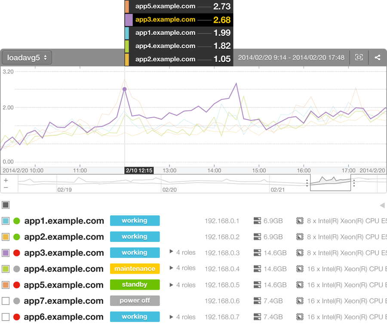Select app5.example.com in the graph tooltip
The width and height of the screenshot is (387, 327).
165,6
